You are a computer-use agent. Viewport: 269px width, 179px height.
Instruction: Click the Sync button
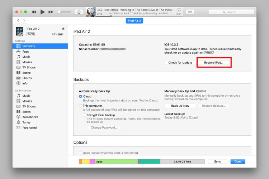218,161
